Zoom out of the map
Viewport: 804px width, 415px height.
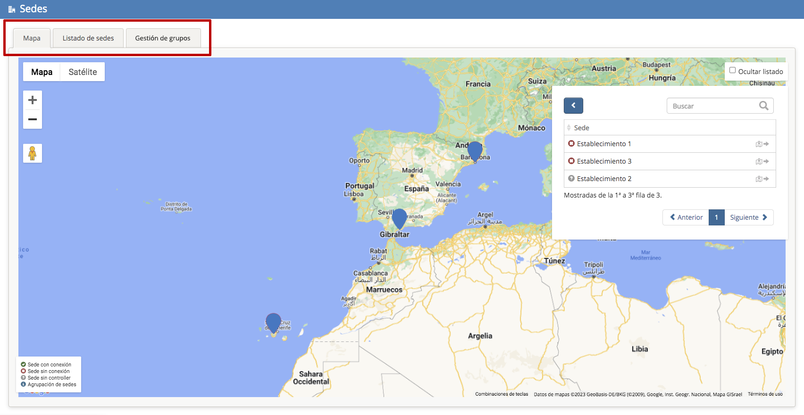(x=33, y=119)
